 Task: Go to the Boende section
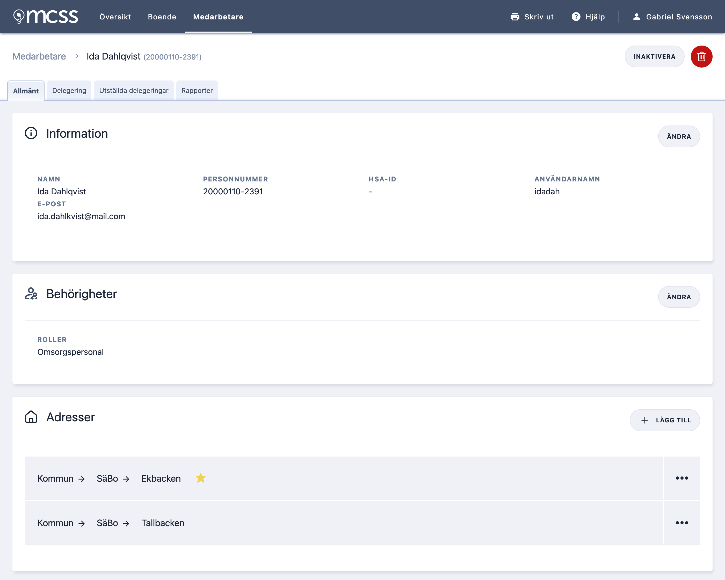click(x=162, y=17)
